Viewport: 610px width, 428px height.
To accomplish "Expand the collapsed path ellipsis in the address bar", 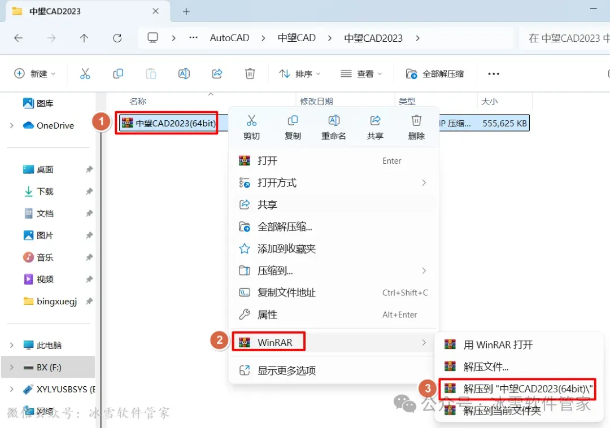I will 193,38.
